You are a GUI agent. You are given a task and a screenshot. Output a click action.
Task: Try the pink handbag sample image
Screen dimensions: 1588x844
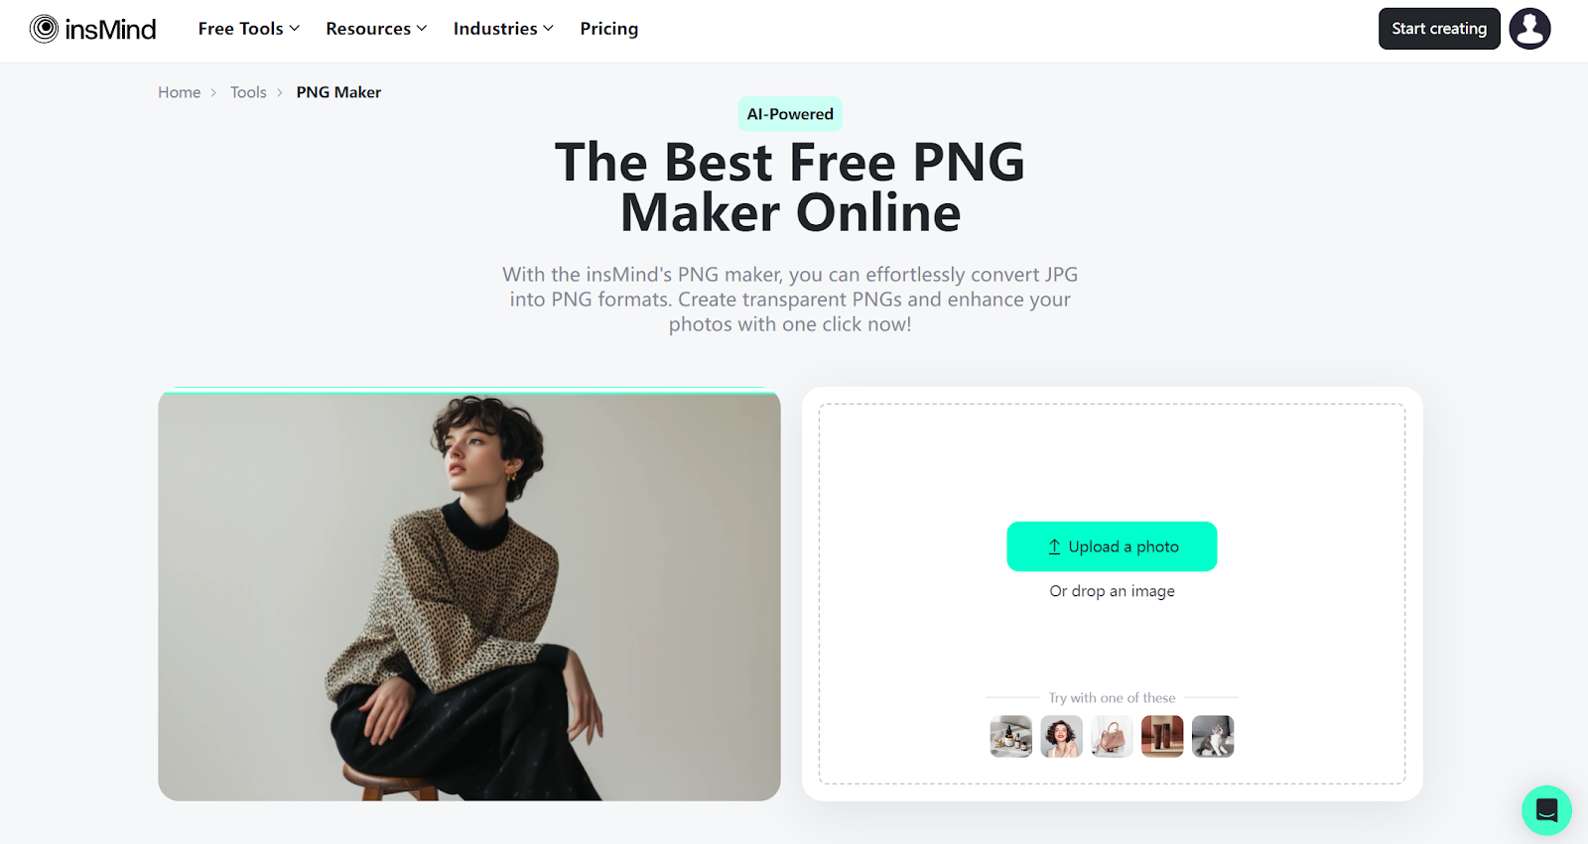[x=1112, y=737]
